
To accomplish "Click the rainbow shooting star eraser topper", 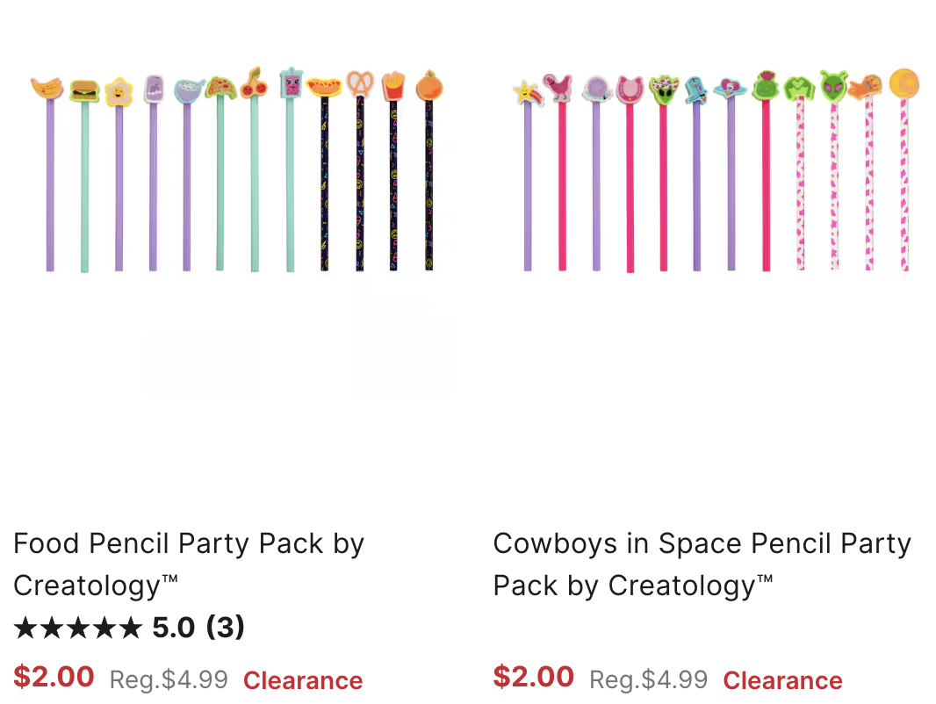I will (526, 91).
